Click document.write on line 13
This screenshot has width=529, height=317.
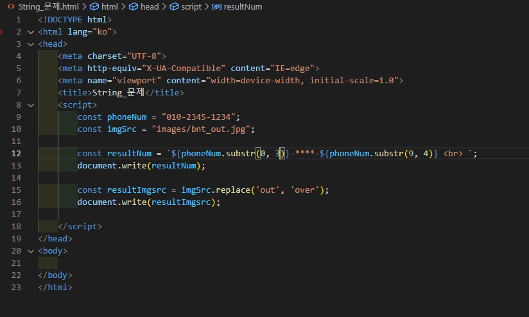point(112,166)
